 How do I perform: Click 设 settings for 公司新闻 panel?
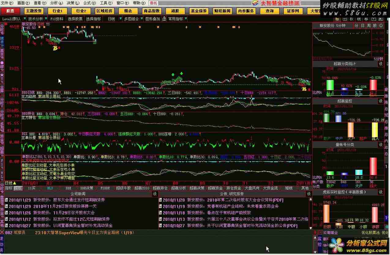155,194
